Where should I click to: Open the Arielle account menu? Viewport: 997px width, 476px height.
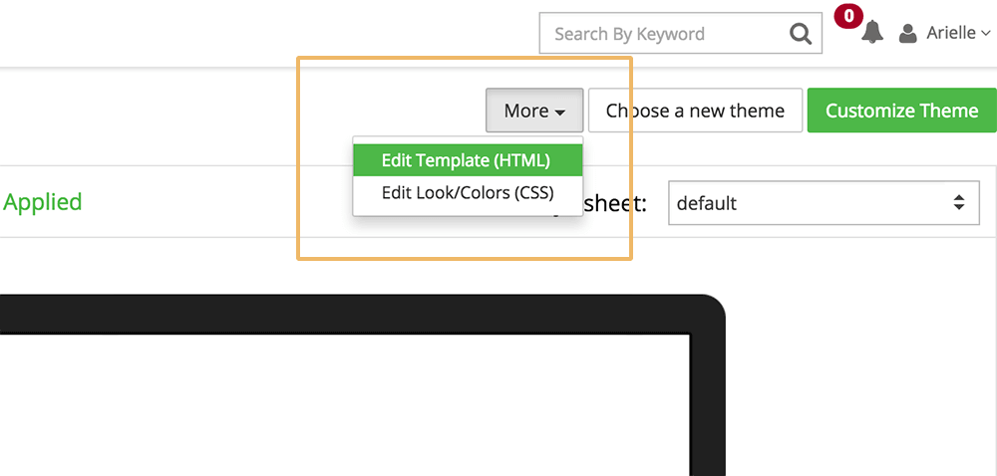pyautogui.click(x=945, y=33)
